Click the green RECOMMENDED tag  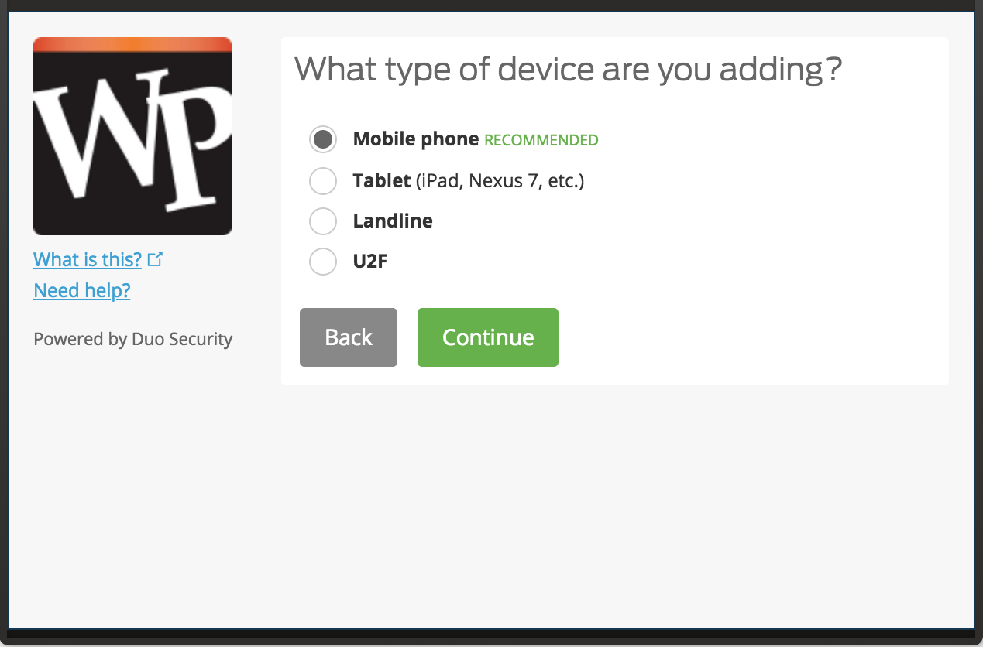(x=541, y=141)
